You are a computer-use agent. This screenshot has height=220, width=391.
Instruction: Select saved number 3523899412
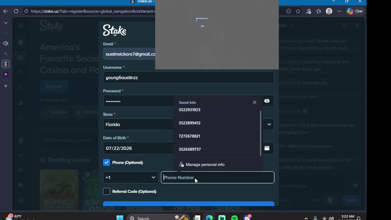pyautogui.click(x=189, y=123)
